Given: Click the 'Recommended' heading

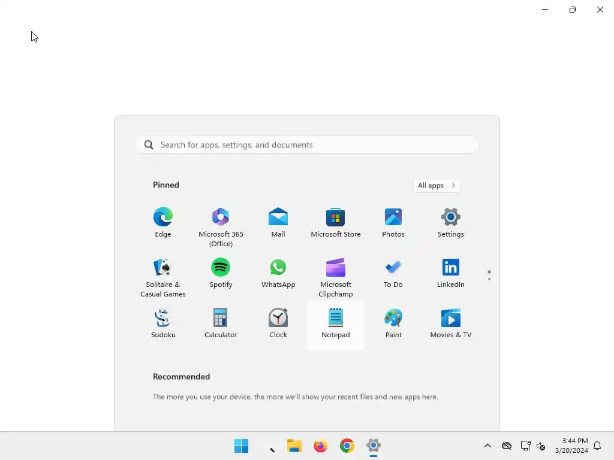Looking at the screenshot, I should [181, 376].
